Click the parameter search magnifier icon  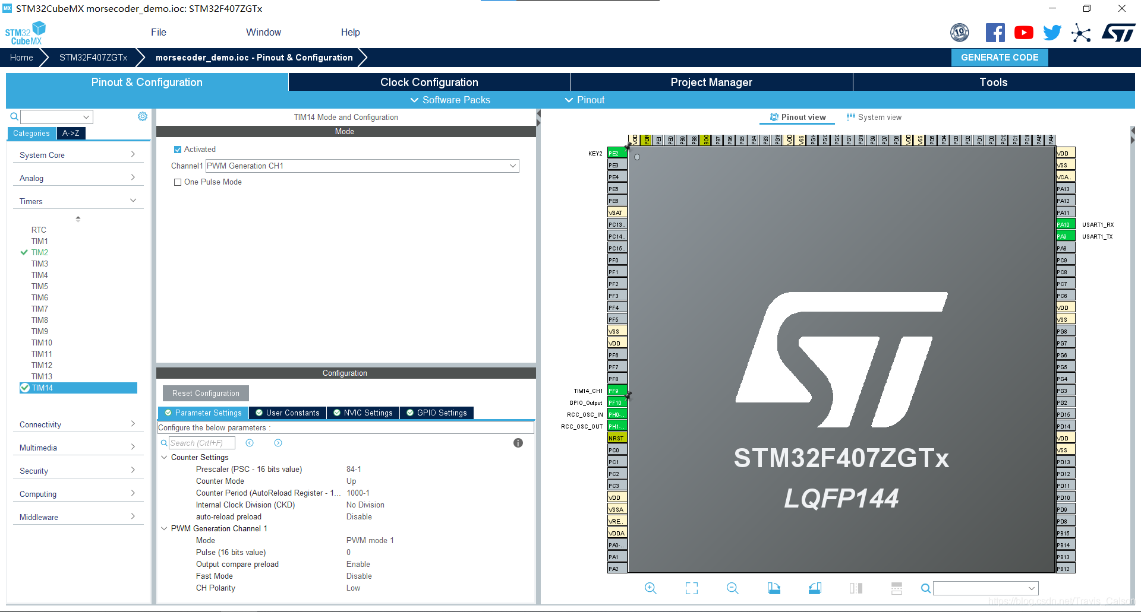pyautogui.click(x=164, y=443)
